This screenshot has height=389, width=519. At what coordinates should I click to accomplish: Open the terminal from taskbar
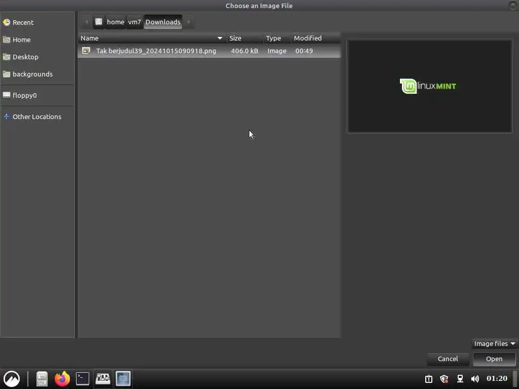pyautogui.click(x=83, y=379)
